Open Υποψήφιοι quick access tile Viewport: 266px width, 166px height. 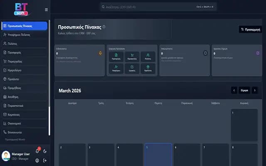click(x=116, y=68)
